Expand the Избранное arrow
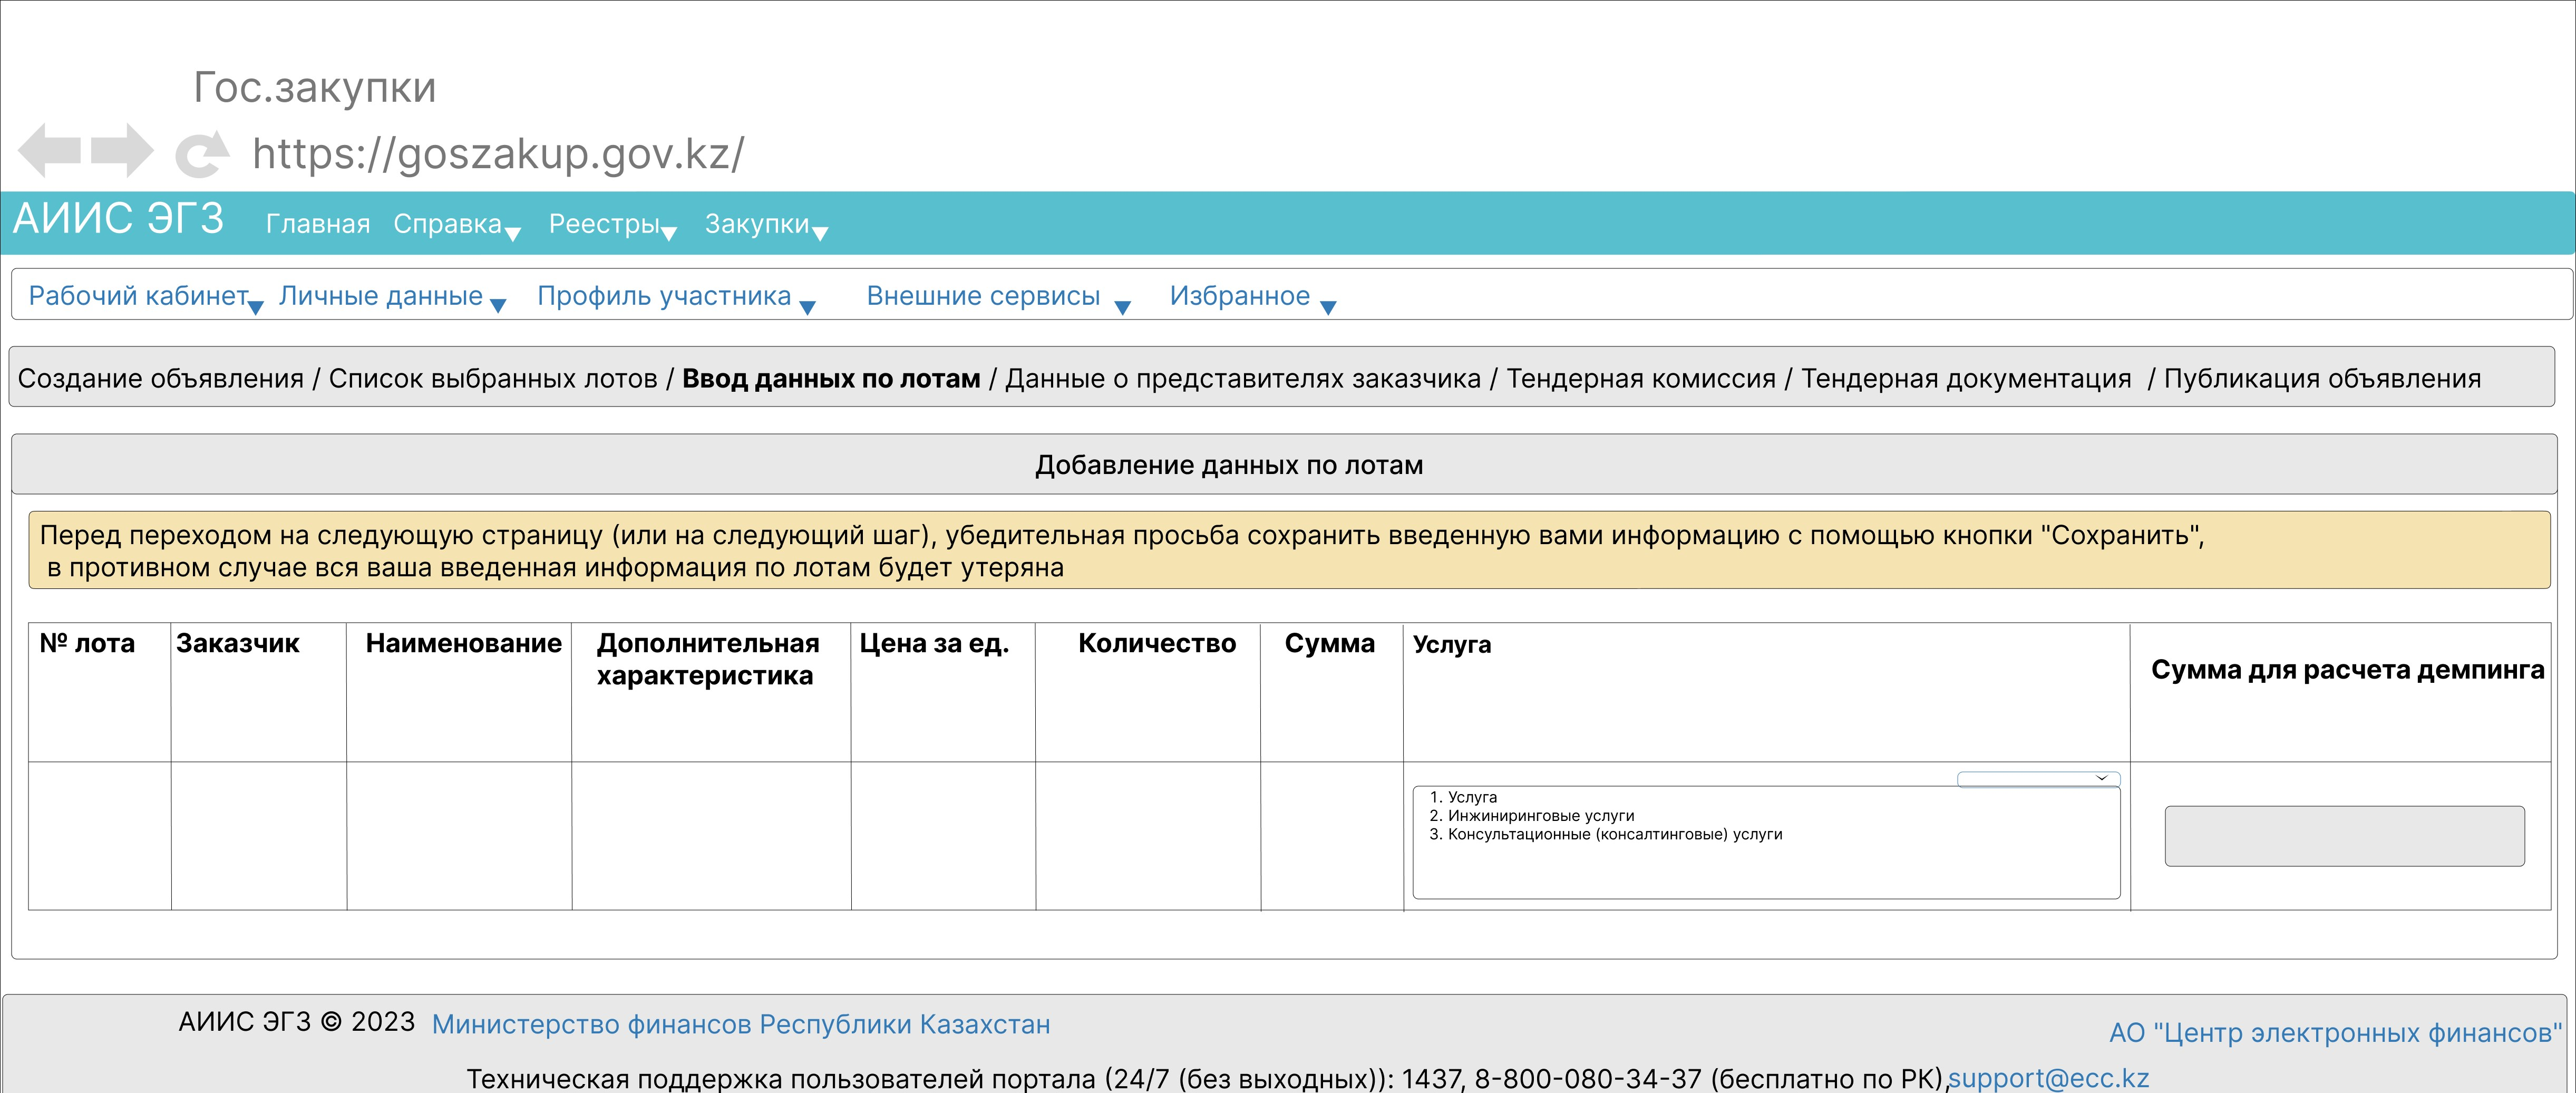2576x1093 pixels. [x=1328, y=308]
